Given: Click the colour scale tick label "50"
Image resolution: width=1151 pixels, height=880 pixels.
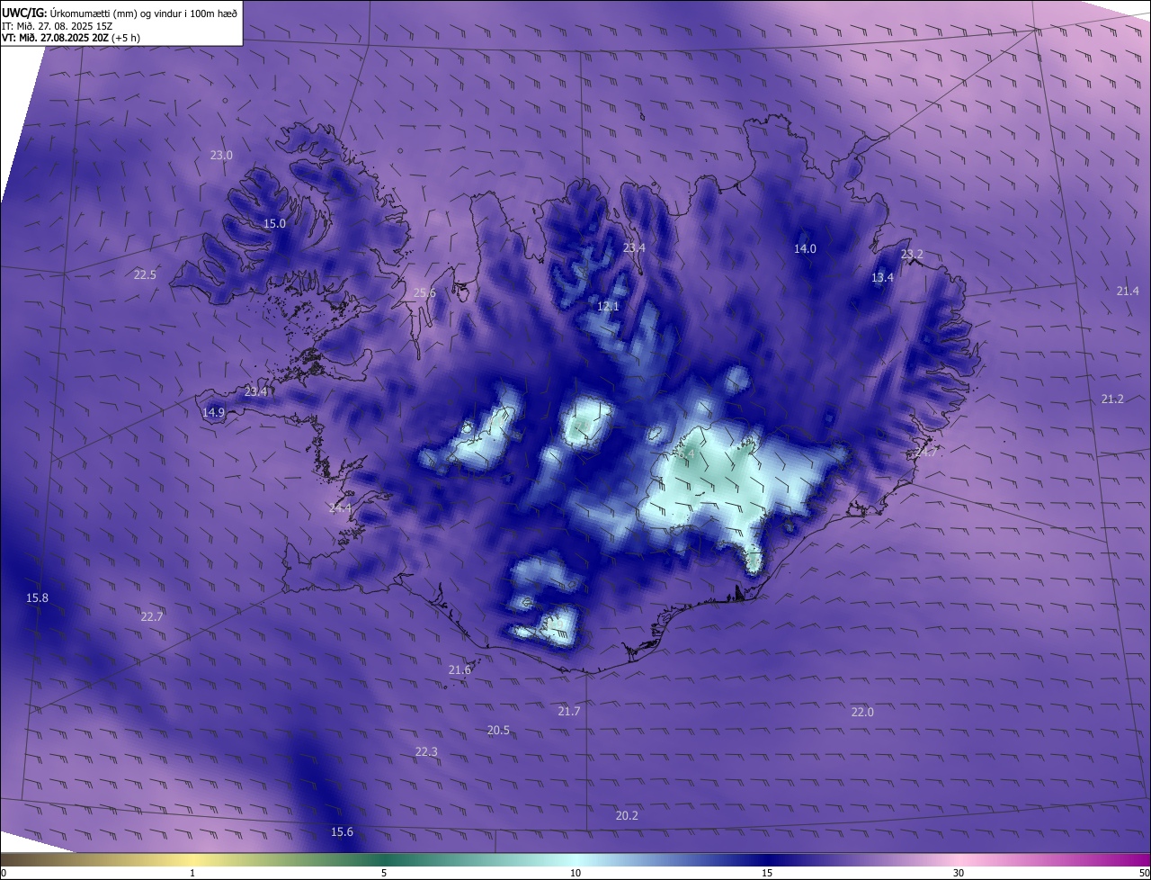Looking at the screenshot, I should [1144, 873].
